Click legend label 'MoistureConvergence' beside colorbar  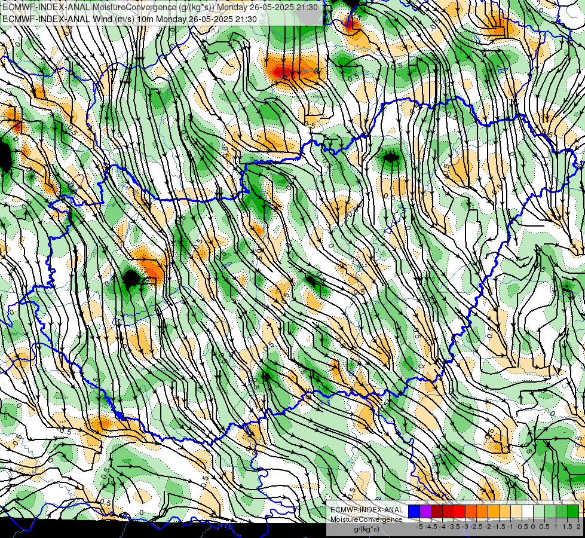[366, 519]
